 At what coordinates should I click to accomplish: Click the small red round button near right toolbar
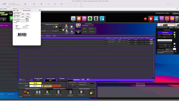click(x=145, y=19)
